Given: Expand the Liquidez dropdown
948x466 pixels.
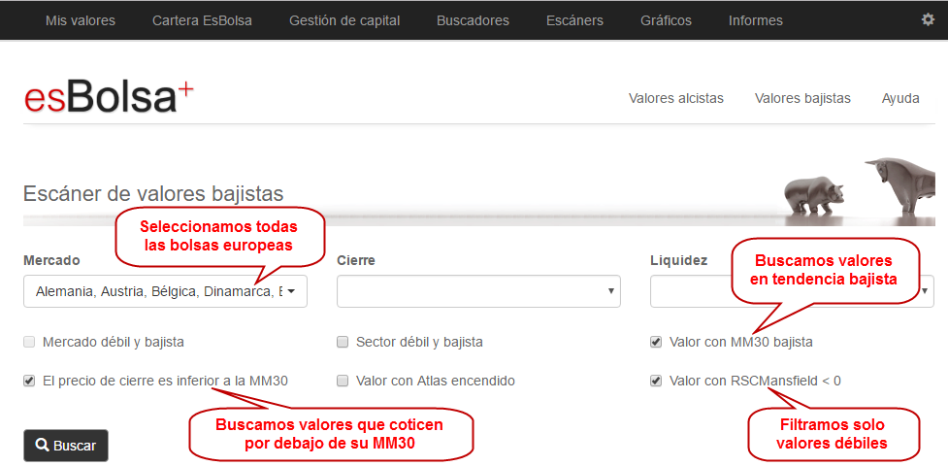Looking at the screenshot, I should tap(792, 291).
